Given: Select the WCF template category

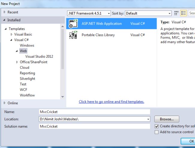Looking at the screenshot, I should click(23, 90).
